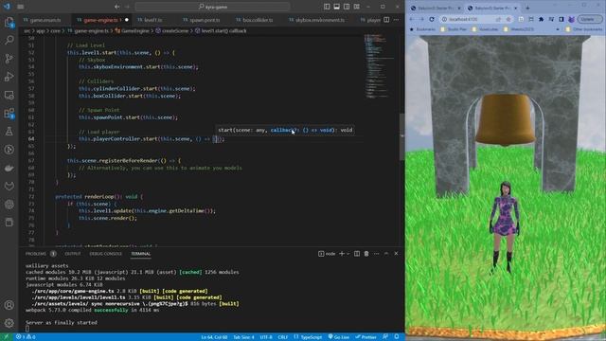Select the Terminal panel tab
Image resolution: width=606 pixels, height=341 pixels.
(x=141, y=254)
